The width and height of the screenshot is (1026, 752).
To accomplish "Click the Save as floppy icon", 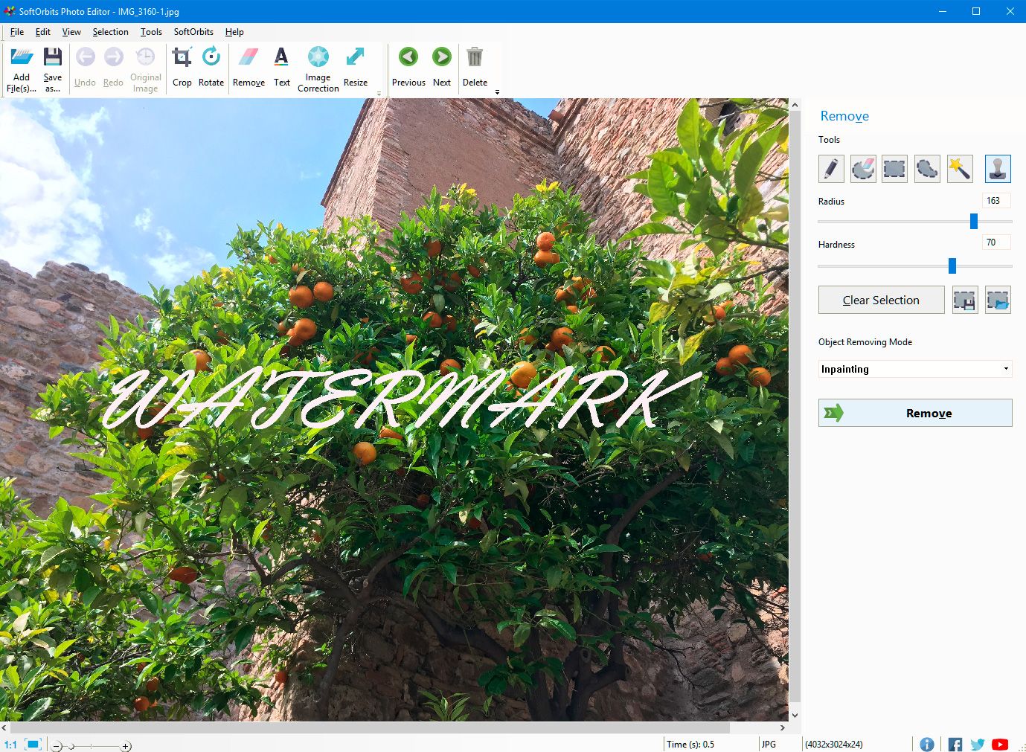I will [x=52, y=57].
